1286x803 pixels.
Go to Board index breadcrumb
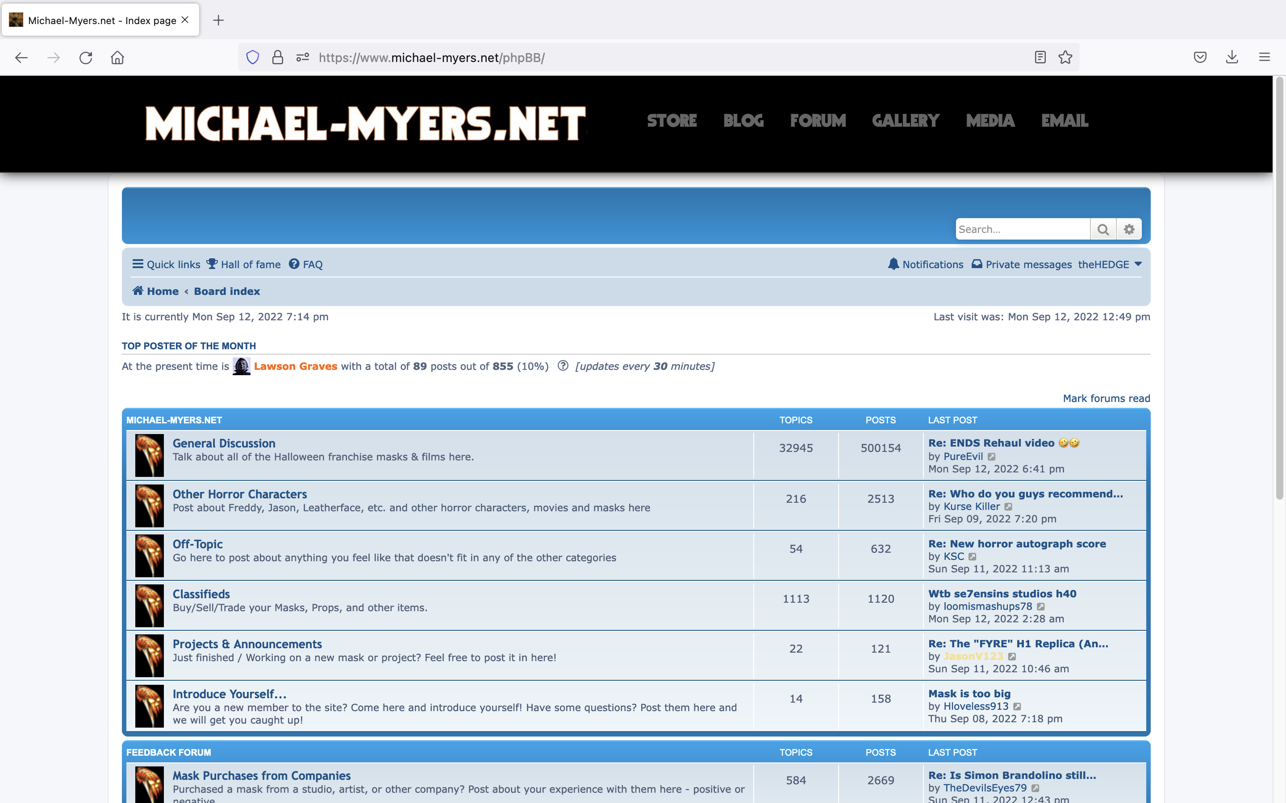pyautogui.click(x=227, y=291)
